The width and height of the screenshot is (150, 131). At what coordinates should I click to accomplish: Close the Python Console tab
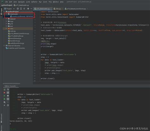click(17, 86)
